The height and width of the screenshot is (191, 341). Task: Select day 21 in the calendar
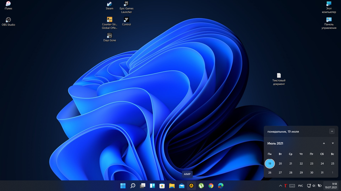point(291,164)
